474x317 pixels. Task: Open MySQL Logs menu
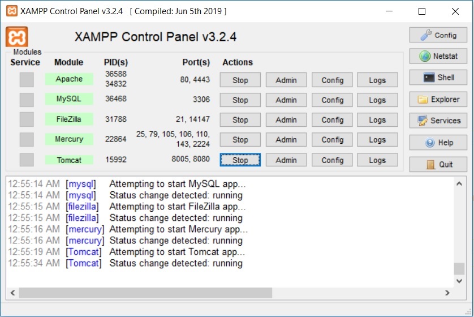click(377, 100)
